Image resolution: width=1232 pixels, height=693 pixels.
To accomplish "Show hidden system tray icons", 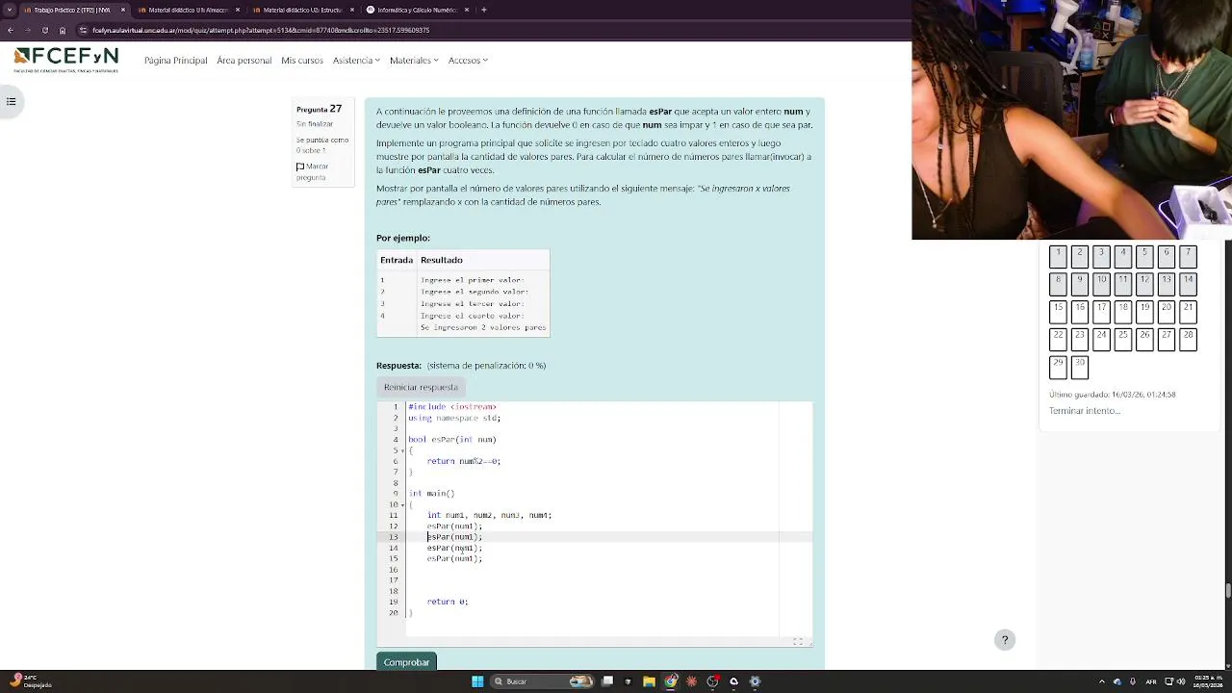I will [1102, 681].
